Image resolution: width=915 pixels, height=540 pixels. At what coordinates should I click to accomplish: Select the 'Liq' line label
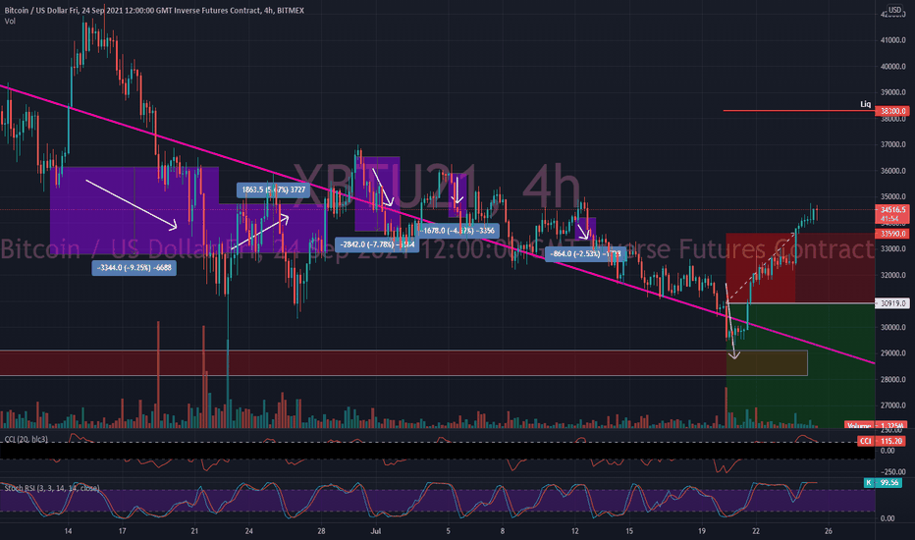(865, 104)
